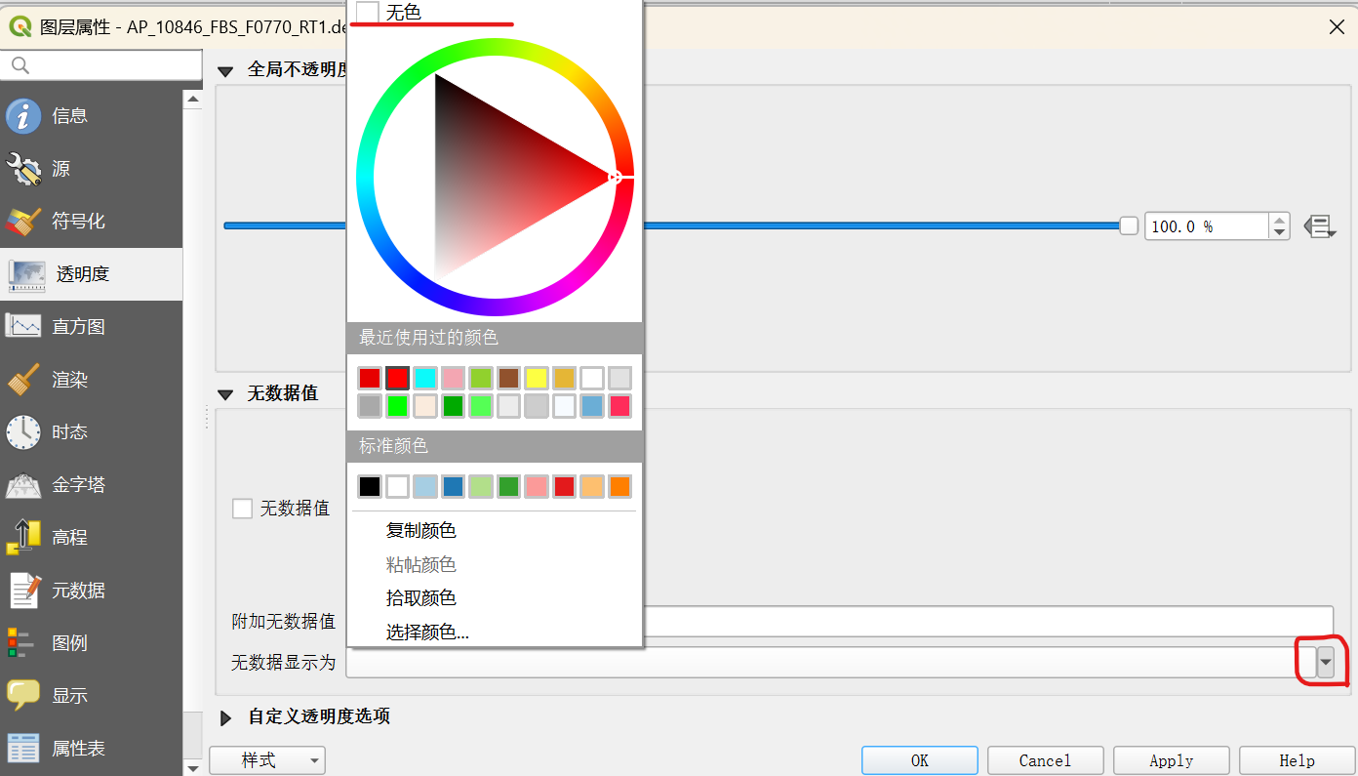Pick the cream swatch in recent colors
Screen dimensions: 1358x776
(x=424, y=406)
